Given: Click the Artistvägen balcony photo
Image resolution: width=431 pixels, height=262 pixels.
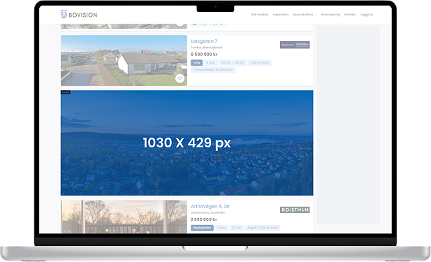Looking at the screenshot, I should (x=124, y=217).
